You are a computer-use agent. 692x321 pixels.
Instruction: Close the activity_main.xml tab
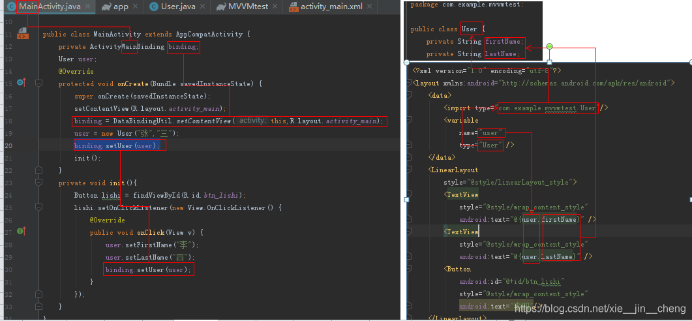(370, 7)
